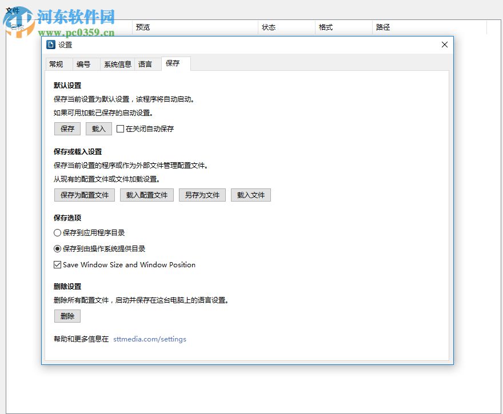Open the sttmedia.com/settings help link
Image resolution: width=503 pixels, height=414 pixels.
point(150,339)
